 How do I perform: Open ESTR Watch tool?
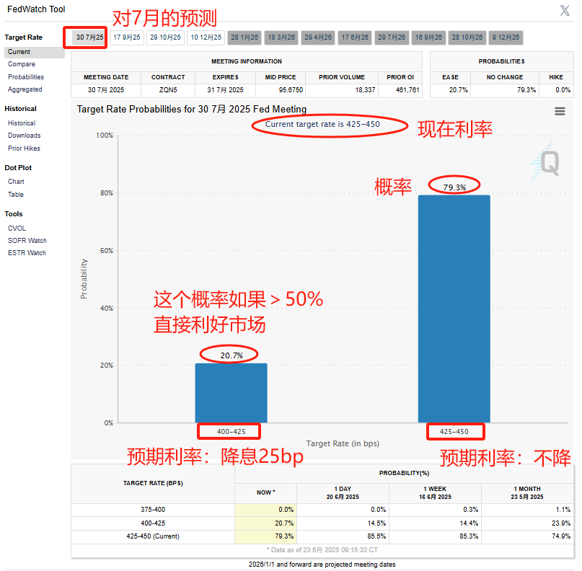(27, 252)
